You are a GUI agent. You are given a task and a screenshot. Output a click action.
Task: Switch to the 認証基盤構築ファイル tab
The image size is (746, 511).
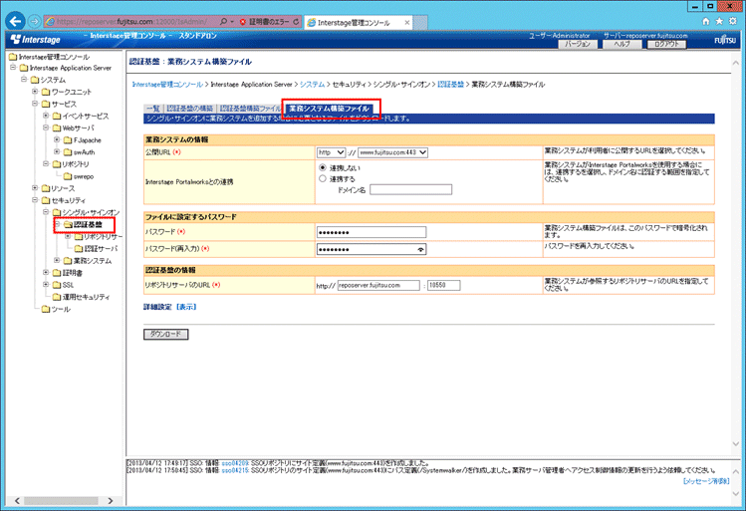pyautogui.click(x=250, y=109)
